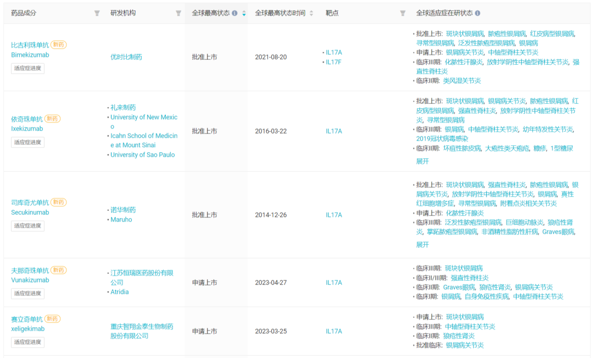593x358 pixels.
Task: Open drug link 比吉利珠单抗
Action: (x=30, y=45)
